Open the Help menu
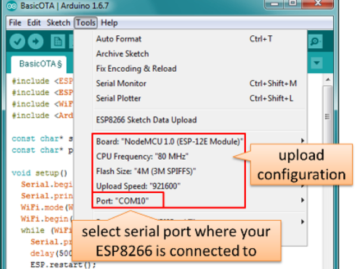The image size is (359, 269). (109, 23)
